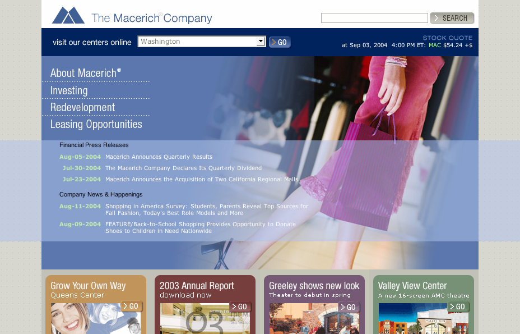520x334 pixels.
Task: Open Macerich Announces Quarterly Results release
Action: pos(159,157)
